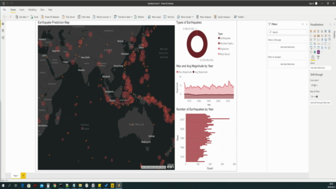Screen dimensions: 336x189
Task: Add a New visual
Action: pos(154,17)
